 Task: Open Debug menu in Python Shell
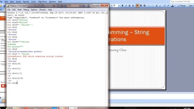26,10
